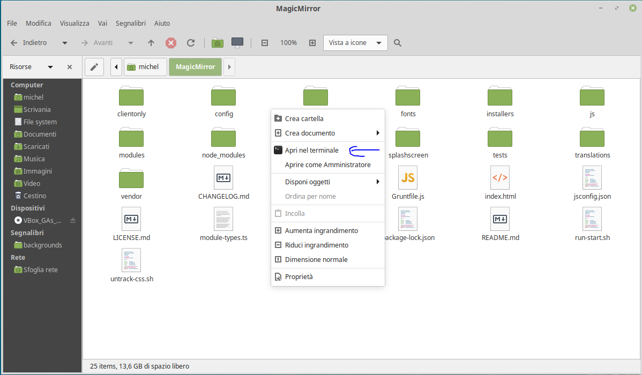The image size is (642, 375).
Task: Select the index.html file
Action: click(x=500, y=183)
